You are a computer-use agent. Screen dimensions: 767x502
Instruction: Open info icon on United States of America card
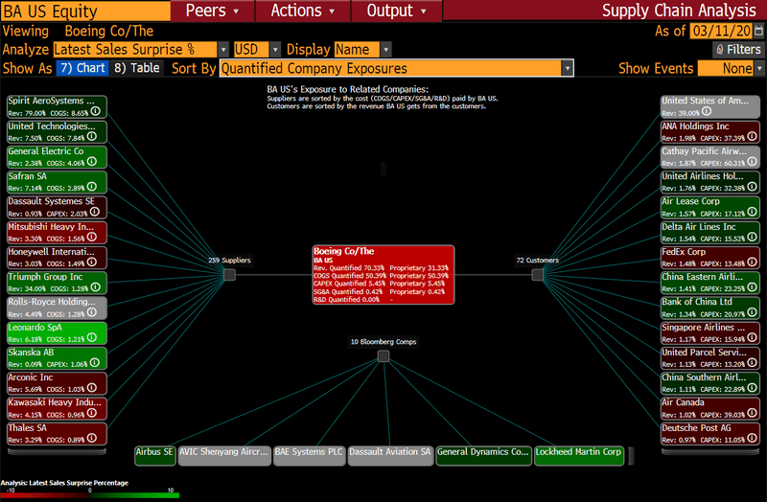pyautogui.click(x=707, y=111)
